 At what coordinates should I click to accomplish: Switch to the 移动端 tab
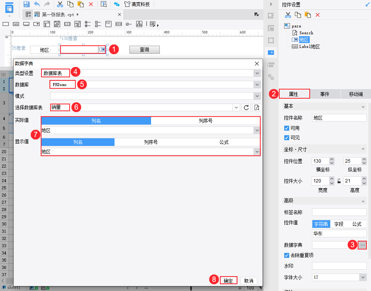tap(356, 94)
